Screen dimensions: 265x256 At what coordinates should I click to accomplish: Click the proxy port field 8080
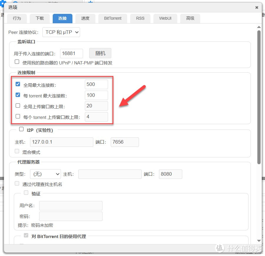tap(170, 174)
